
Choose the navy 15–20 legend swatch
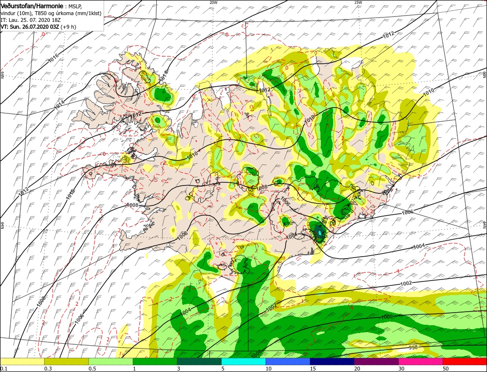(332, 361)
